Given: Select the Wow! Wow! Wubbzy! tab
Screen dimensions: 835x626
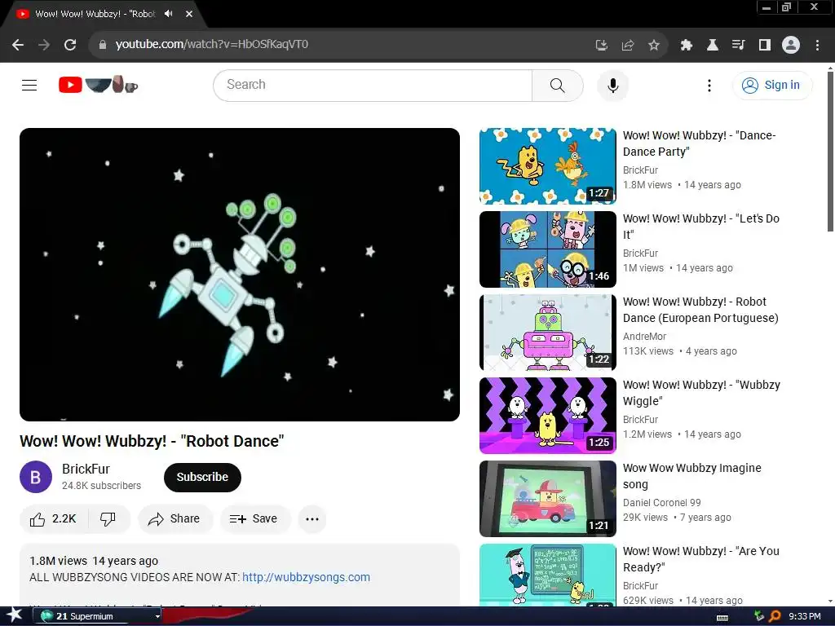Looking at the screenshot, I should click(95, 14).
